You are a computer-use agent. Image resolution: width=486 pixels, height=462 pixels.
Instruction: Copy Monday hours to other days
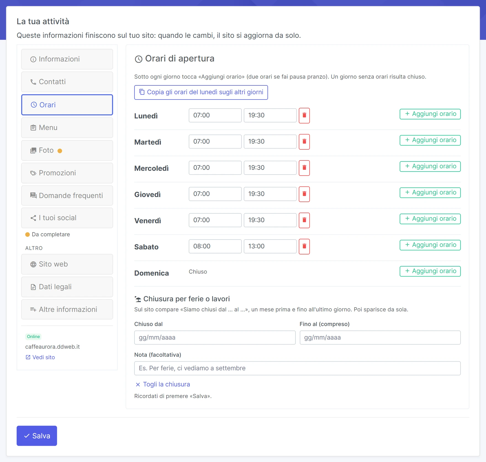click(201, 92)
